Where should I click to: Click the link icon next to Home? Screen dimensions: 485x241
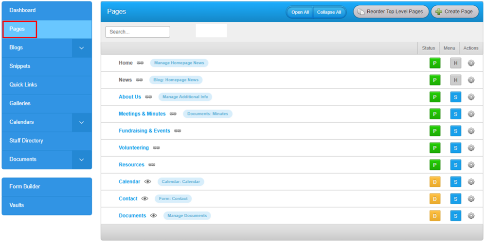tap(140, 63)
